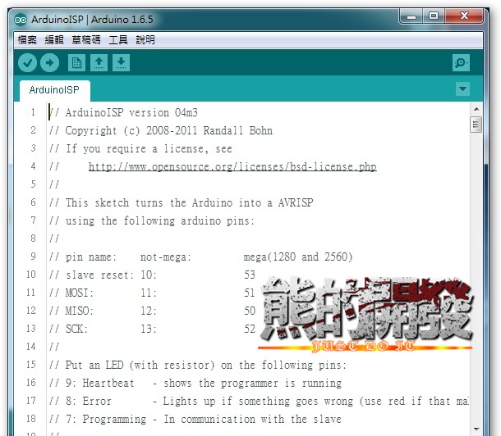
Task: Click the 'SCK:' line text
Action: coord(76,329)
